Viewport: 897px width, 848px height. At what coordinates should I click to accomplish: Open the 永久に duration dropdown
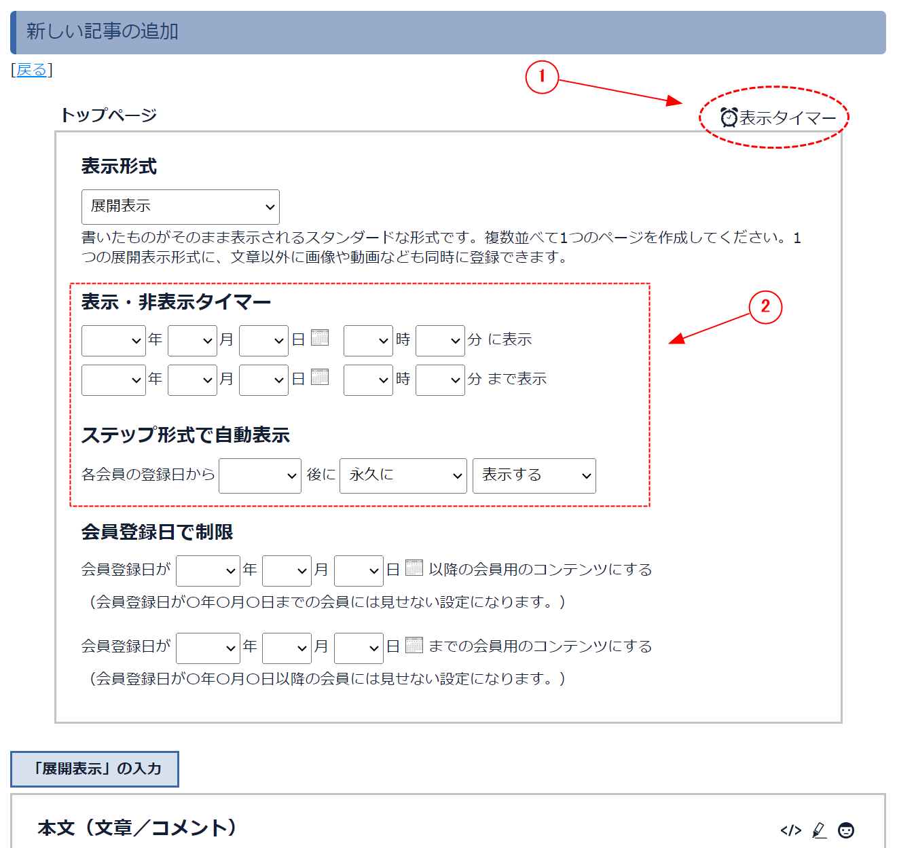click(x=403, y=476)
